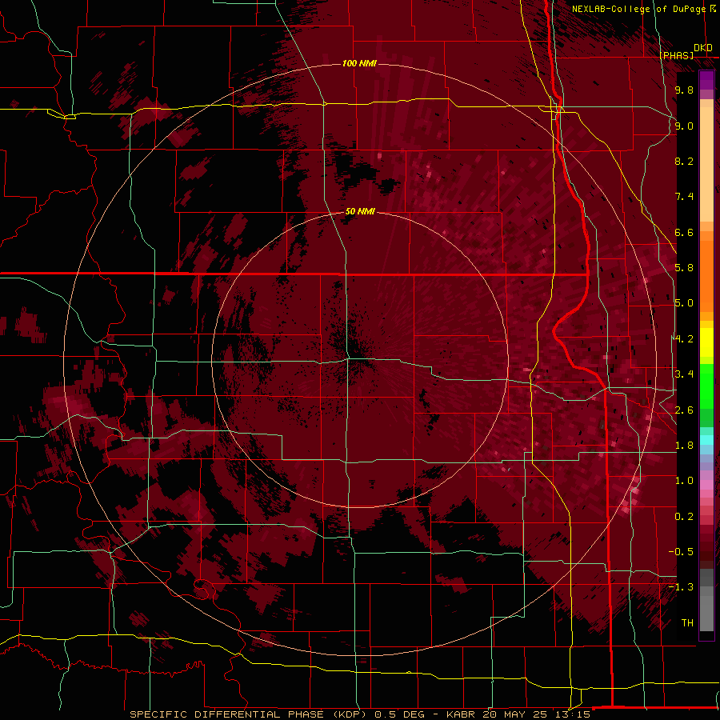Select the 1.0 legend value
This screenshot has width=720, height=720.
tap(684, 481)
